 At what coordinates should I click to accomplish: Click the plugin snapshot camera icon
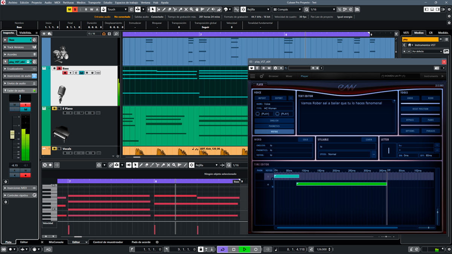pos(437,68)
